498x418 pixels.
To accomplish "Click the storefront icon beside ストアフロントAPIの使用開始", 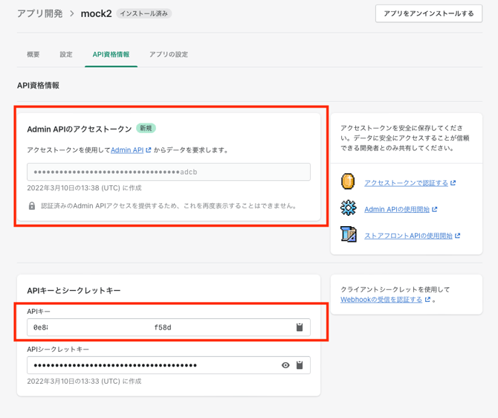I will (349, 234).
